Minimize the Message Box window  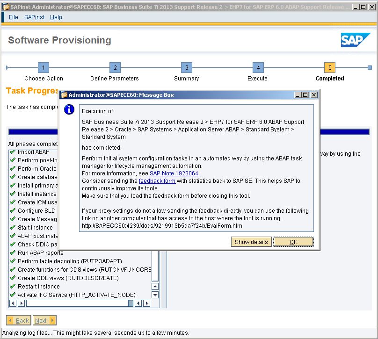pos(298,95)
